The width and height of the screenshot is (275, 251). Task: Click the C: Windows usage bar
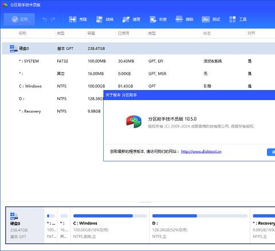110,216
